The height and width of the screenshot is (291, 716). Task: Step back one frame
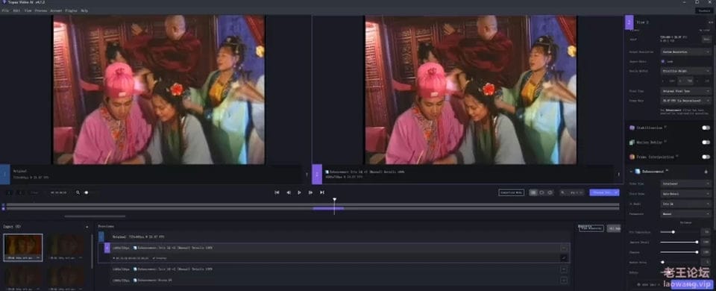coord(288,193)
